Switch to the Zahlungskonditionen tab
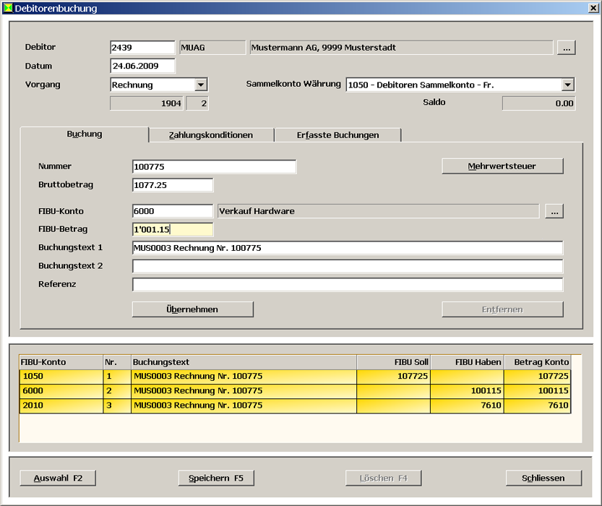The image size is (602, 506). pyautogui.click(x=211, y=135)
